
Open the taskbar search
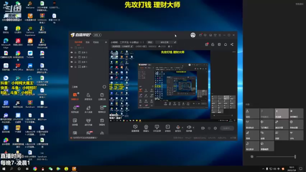[x=11, y=169]
